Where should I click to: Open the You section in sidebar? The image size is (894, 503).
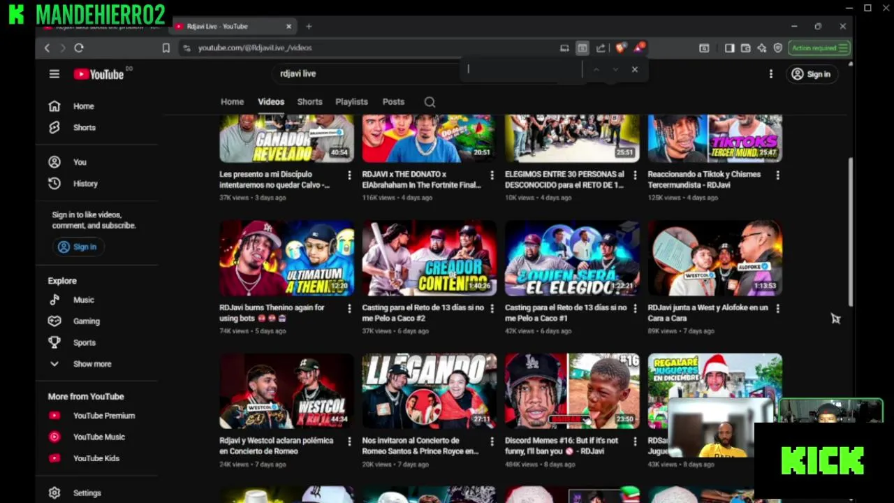tap(80, 162)
